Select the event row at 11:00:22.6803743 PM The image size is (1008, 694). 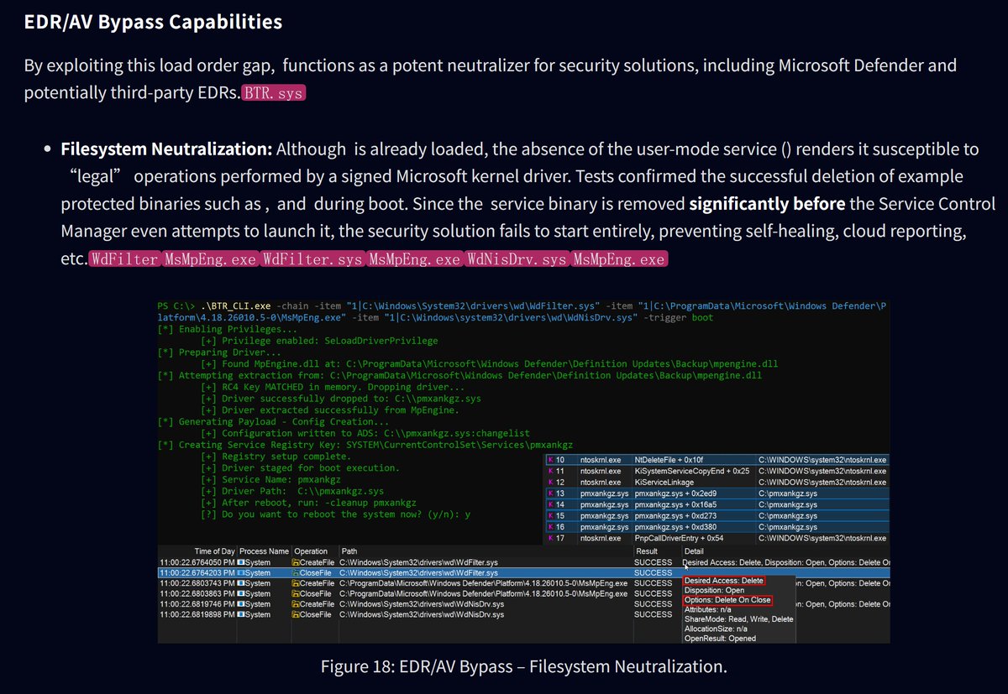pos(522,583)
